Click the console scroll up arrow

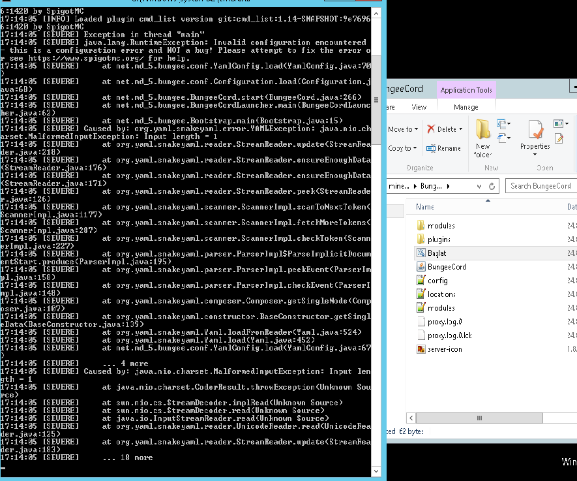[376, 14]
